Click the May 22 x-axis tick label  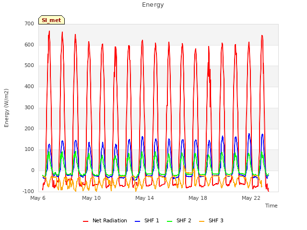click(x=251, y=198)
